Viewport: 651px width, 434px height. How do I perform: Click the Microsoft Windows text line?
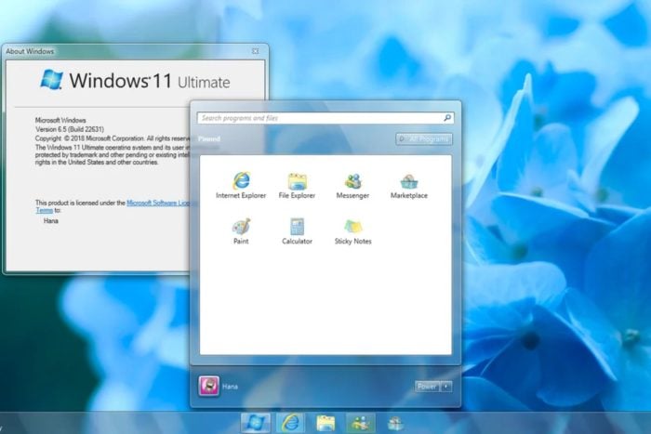pos(60,120)
